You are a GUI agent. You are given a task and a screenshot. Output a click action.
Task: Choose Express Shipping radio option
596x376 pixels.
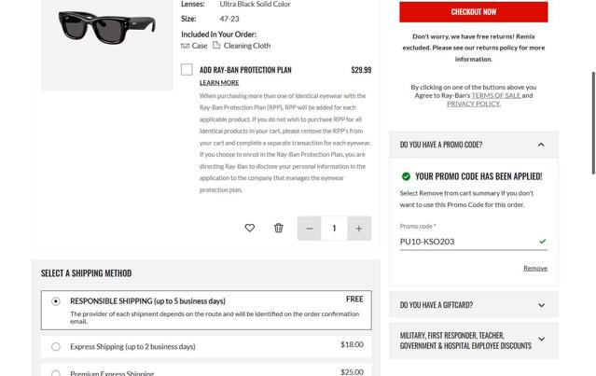click(x=56, y=346)
